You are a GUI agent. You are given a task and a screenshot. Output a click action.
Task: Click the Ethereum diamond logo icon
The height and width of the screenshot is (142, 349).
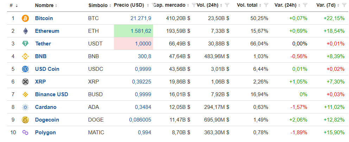[25, 31]
